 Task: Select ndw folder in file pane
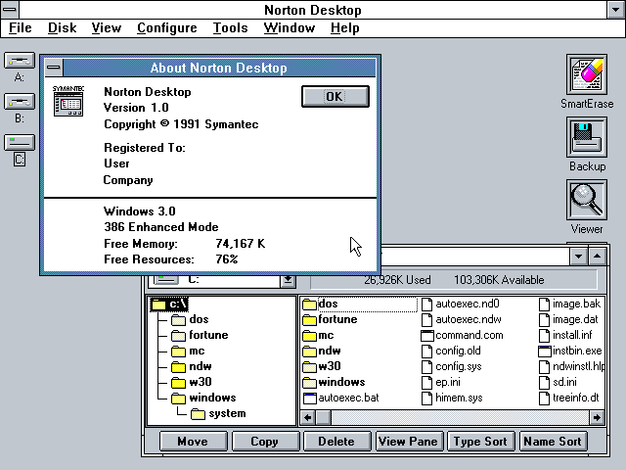(322, 351)
